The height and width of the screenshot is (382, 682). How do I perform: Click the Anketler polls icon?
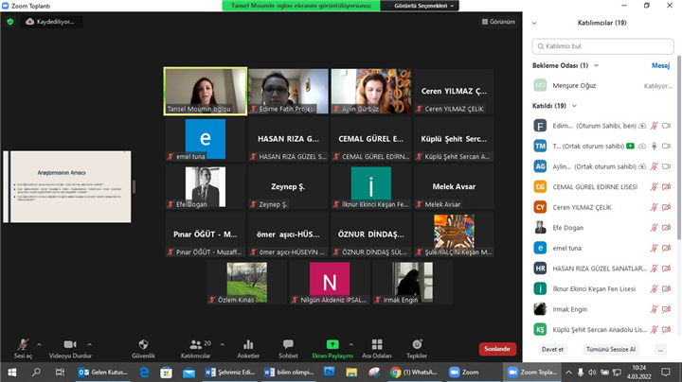248,345
